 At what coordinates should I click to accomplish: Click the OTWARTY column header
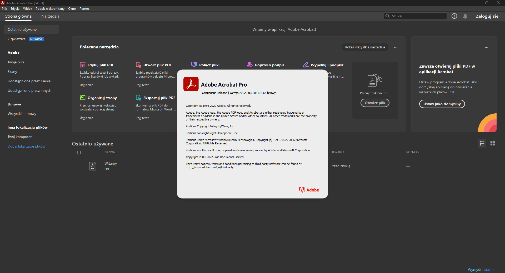pos(337,152)
